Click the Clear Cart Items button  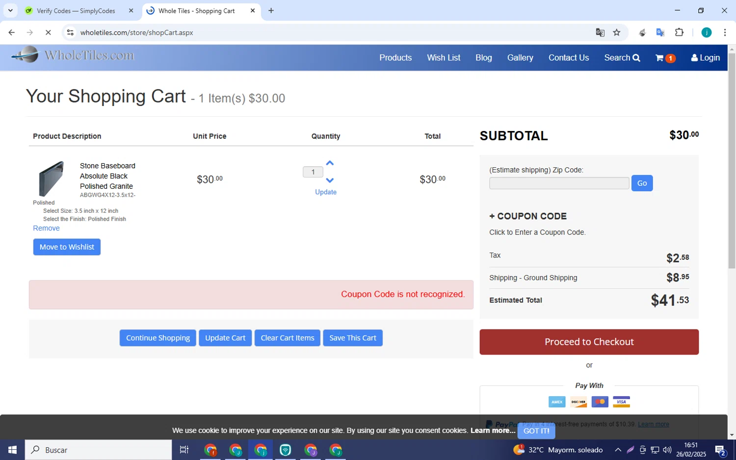(288, 338)
